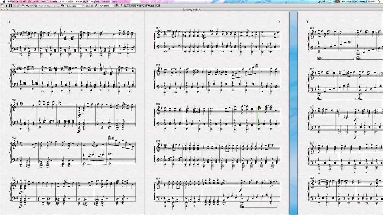Open the Parts window icon

point(146,6)
